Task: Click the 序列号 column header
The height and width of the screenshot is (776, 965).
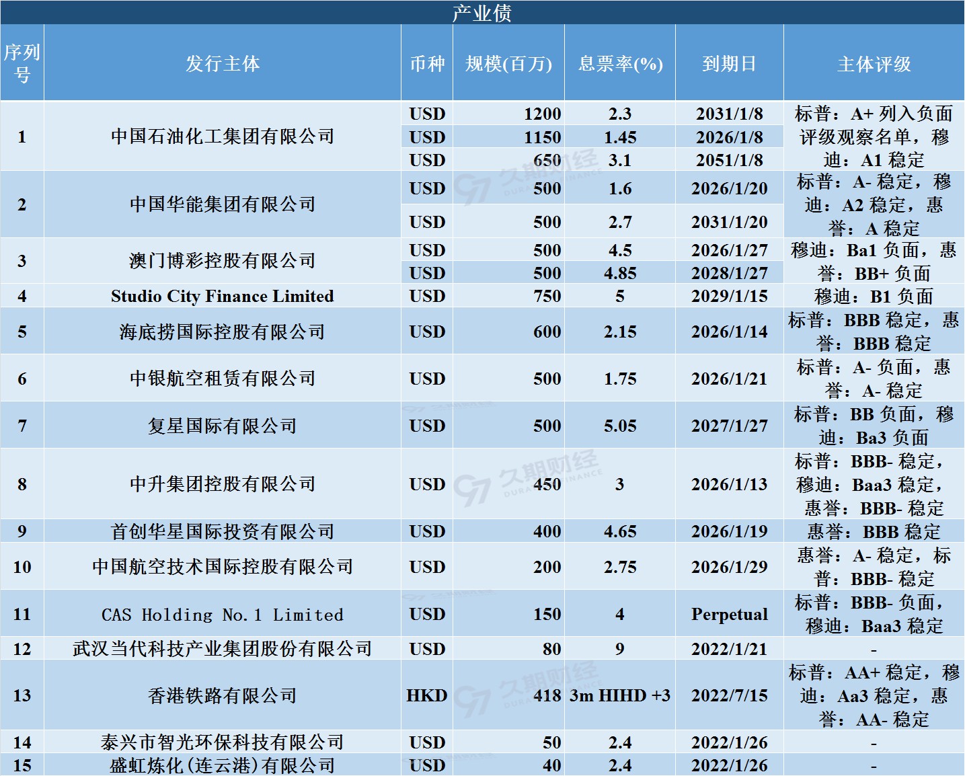Action: coord(22,63)
